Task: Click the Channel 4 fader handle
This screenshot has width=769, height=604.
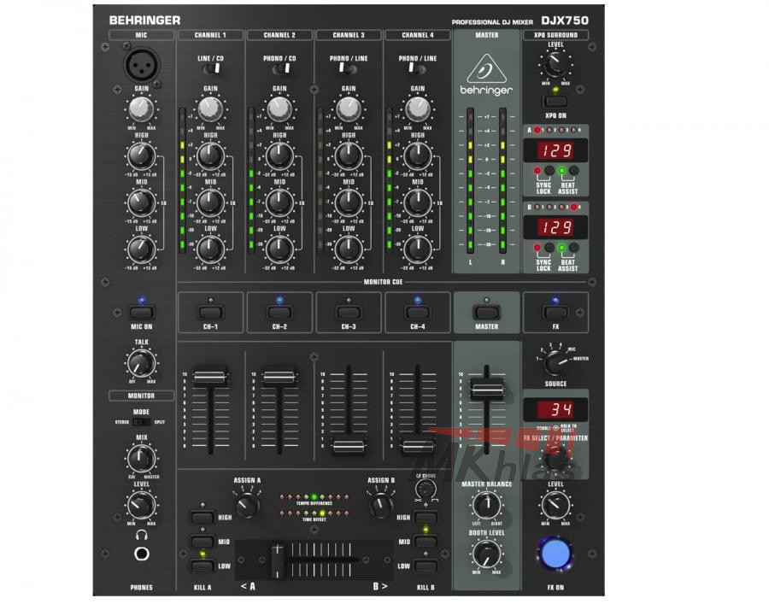Action: pyautogui.click(x=418, y=447)
